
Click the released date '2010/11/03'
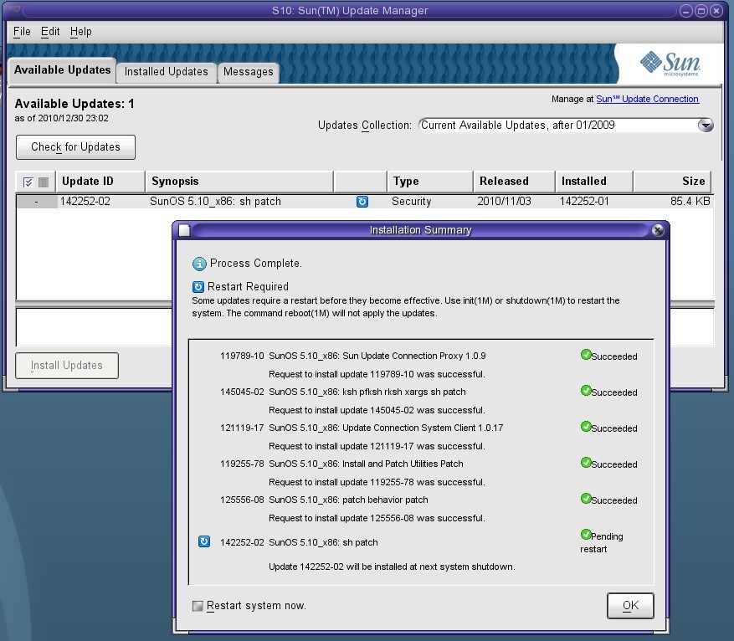point(504,202)
